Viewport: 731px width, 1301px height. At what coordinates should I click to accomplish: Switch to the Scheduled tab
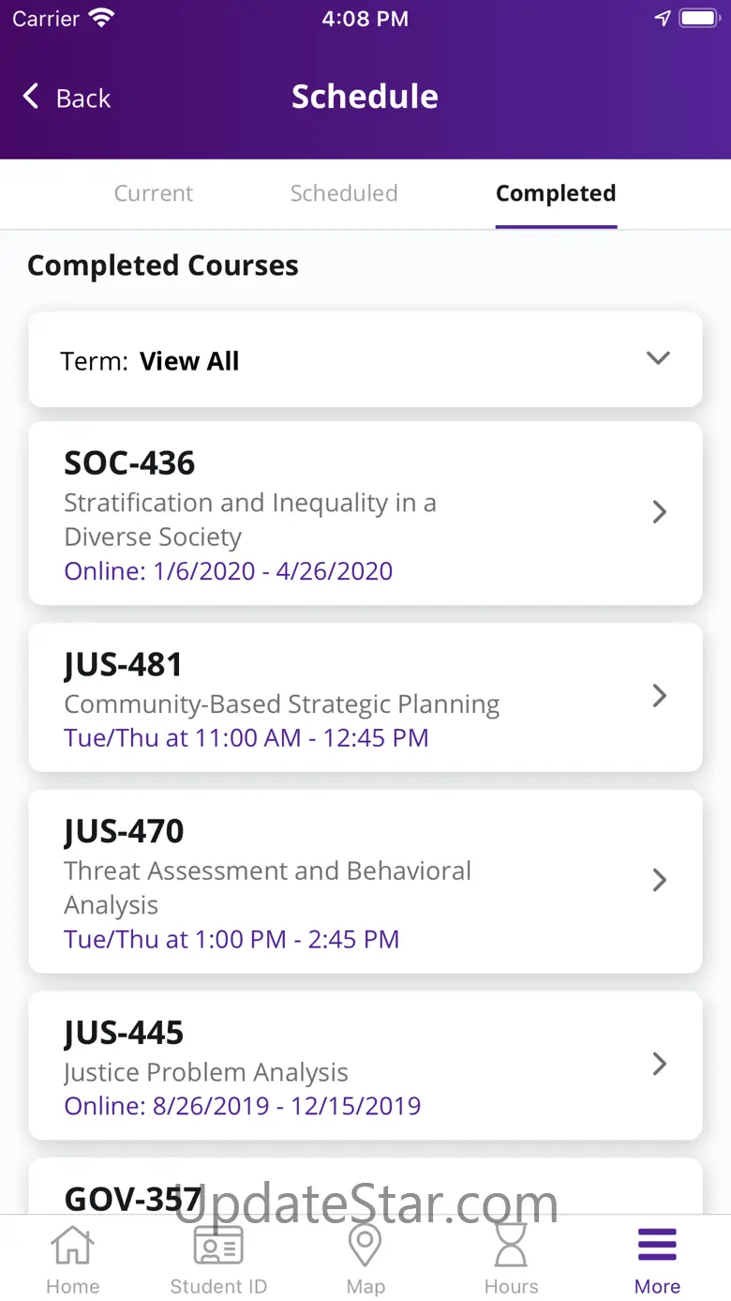[x=344, y=193]
